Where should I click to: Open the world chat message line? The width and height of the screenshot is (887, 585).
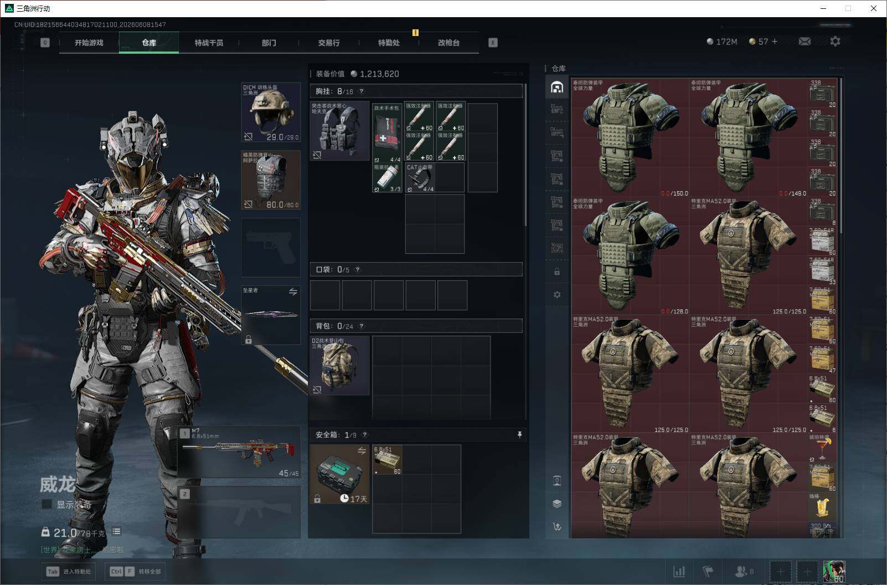pyautogui.click(x=82, y=550)
